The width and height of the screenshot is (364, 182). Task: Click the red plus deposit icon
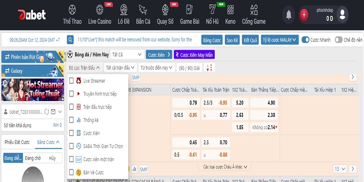click(x=304, y=15)
